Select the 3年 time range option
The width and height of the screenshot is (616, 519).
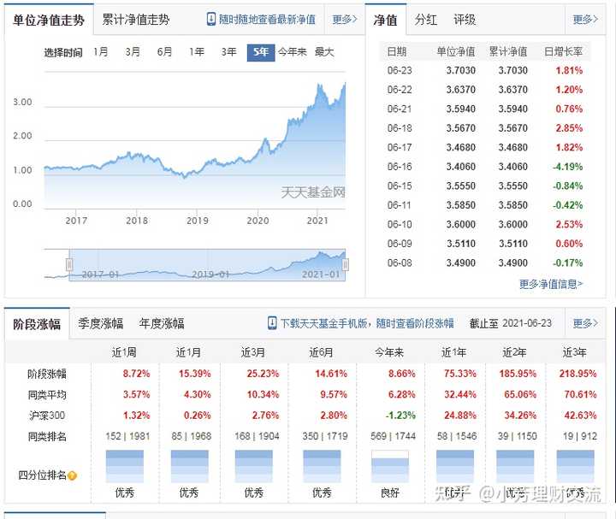tap(228, 52)
